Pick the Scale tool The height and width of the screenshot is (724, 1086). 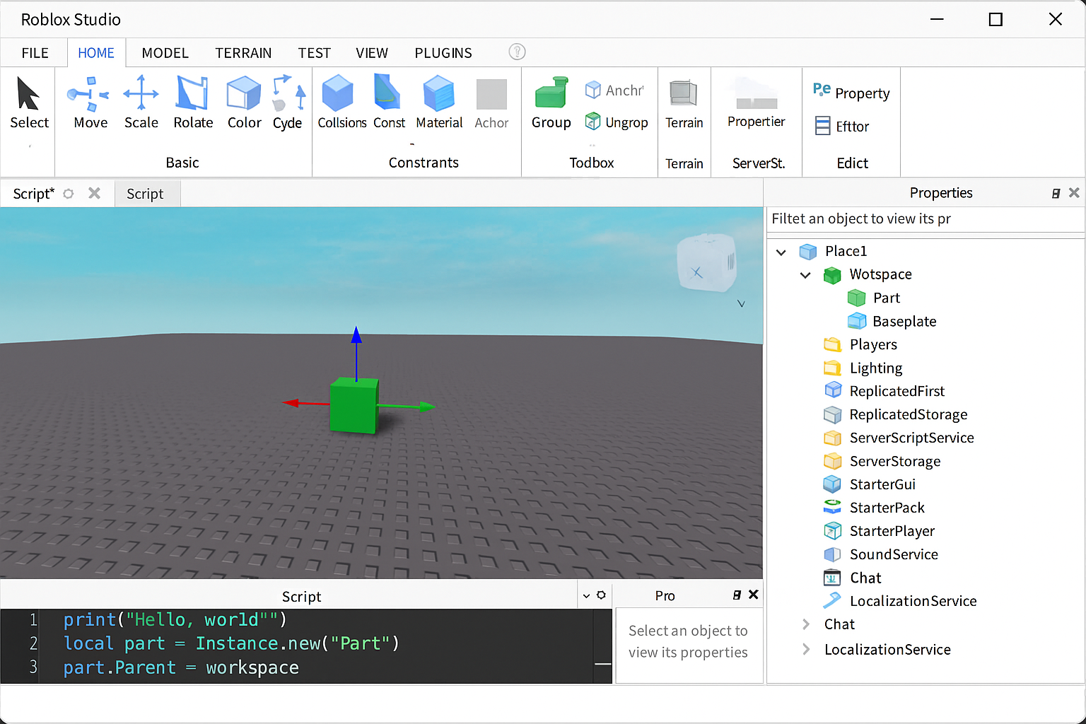(141, 103)
